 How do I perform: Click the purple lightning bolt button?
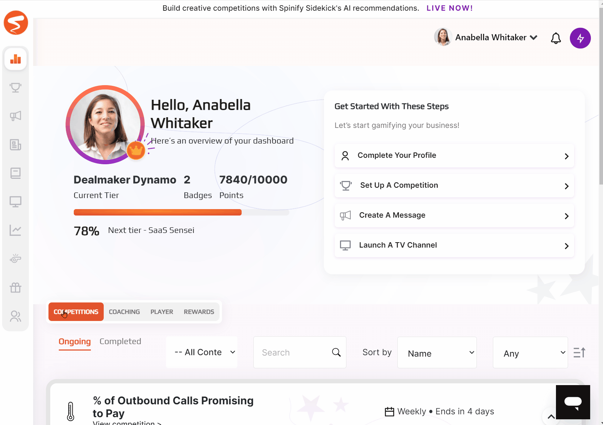click(x=580, y=38)
